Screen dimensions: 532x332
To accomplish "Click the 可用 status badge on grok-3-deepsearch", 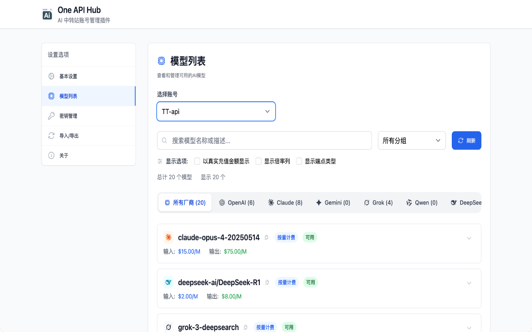I will [x=289, y=327].
